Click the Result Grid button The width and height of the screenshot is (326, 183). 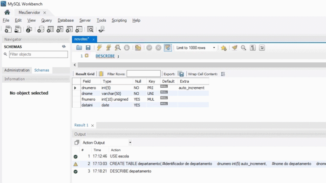point(85,74)
